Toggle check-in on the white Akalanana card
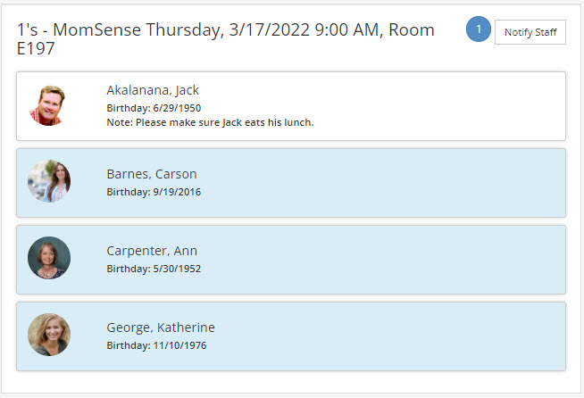 click(x=291, y=106)
